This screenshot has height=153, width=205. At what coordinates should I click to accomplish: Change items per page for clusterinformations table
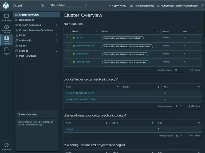pyautogui.click(x=179, y=136)
